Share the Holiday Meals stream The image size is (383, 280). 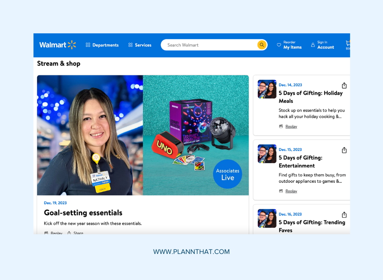click(x=344, y=85)
